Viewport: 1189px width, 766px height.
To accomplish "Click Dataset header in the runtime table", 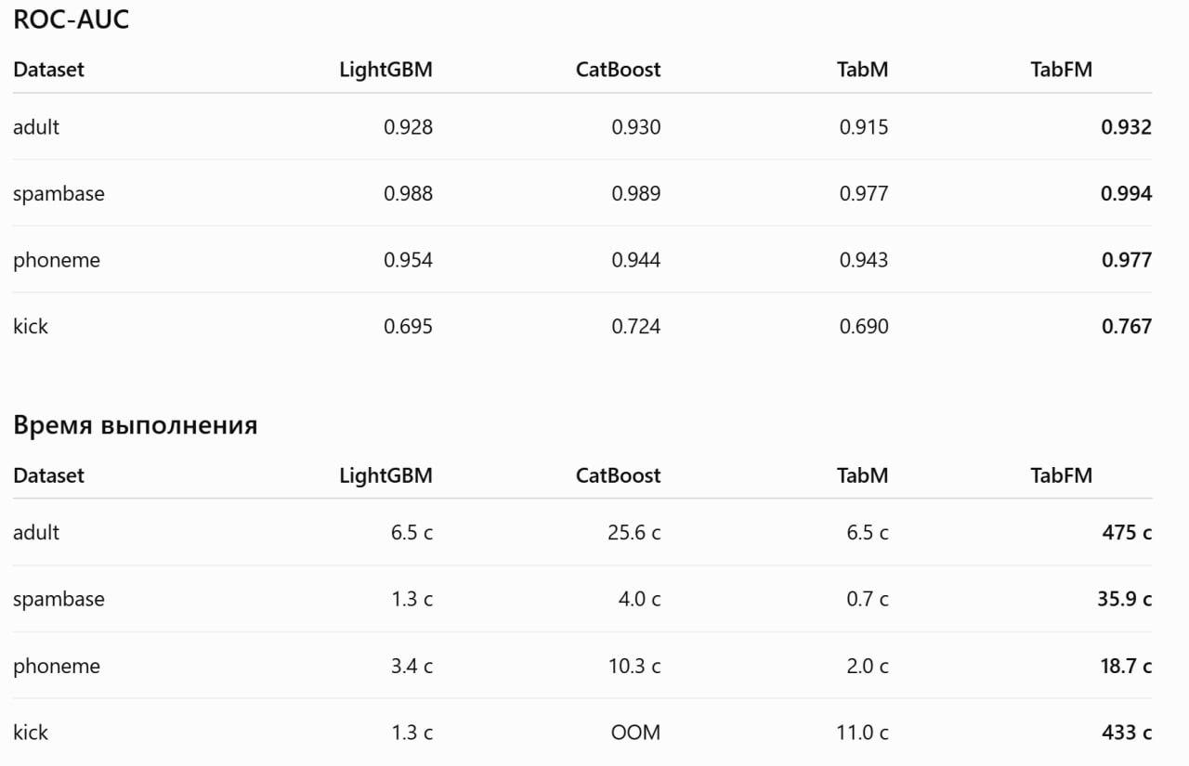I will tap(48, 475).
